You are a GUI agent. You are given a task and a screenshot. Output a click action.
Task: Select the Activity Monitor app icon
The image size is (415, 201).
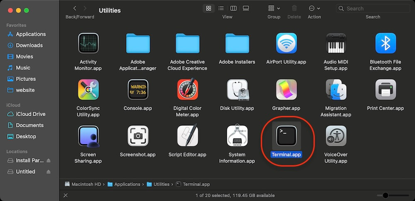88,44
